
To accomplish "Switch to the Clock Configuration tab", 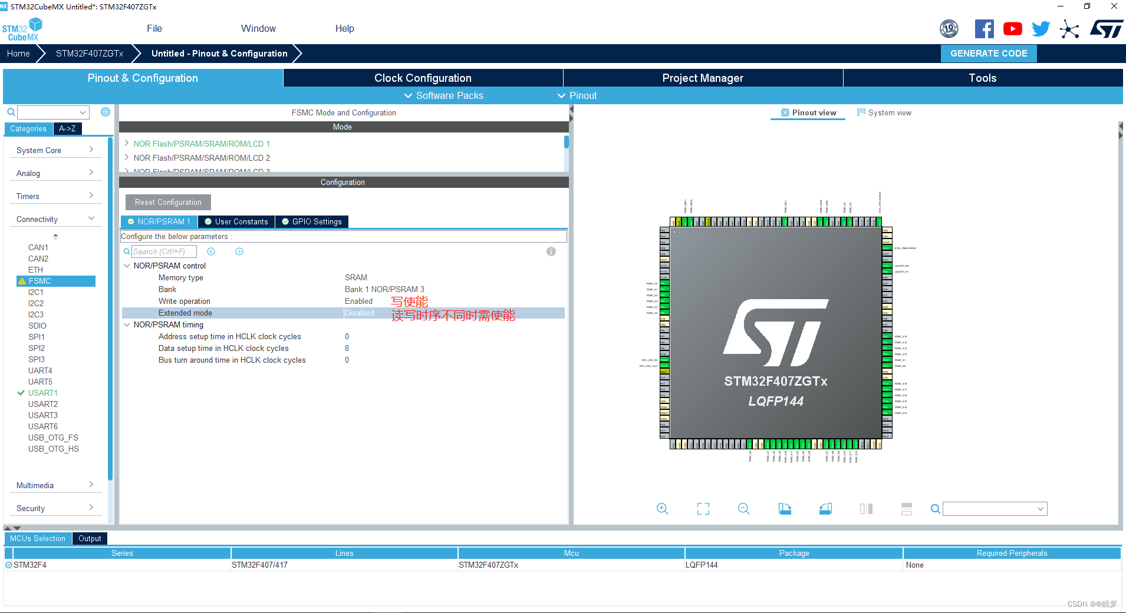I will point(422,77).
